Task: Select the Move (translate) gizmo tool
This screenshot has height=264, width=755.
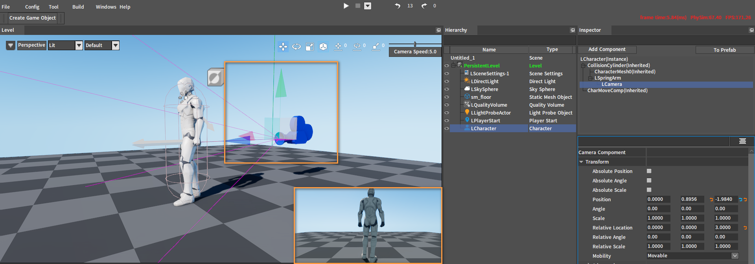Action: (x=283, y=47)
